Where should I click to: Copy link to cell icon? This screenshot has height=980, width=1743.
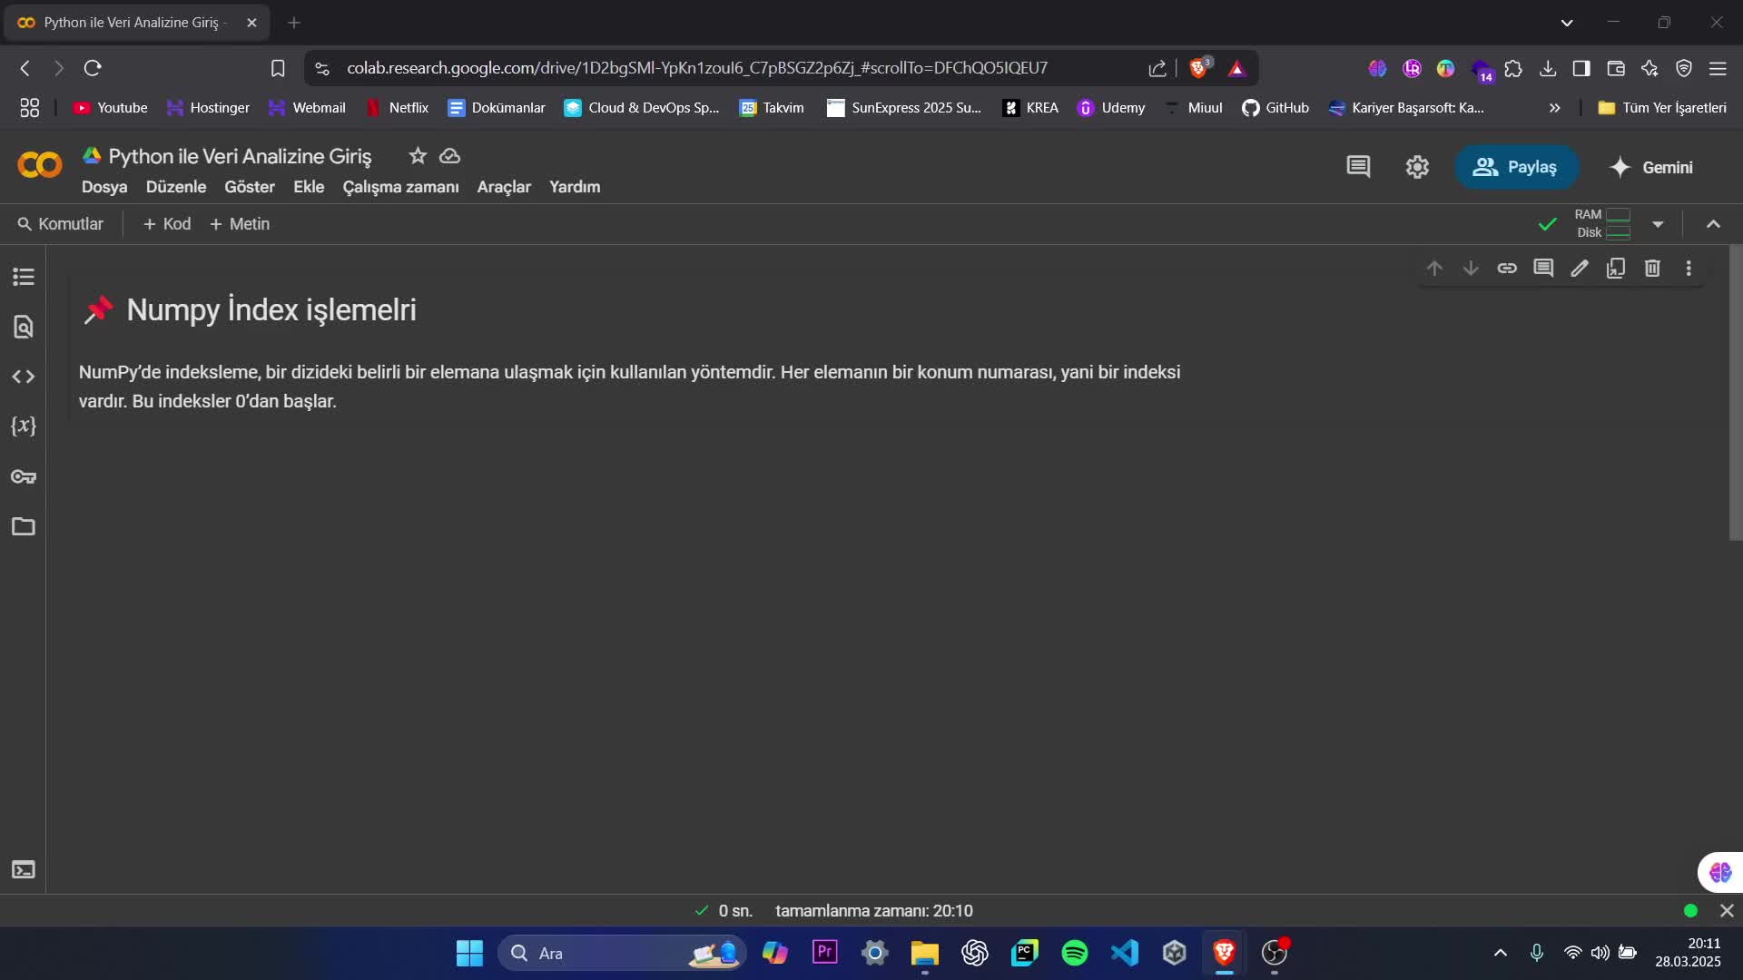[1507, 269]
